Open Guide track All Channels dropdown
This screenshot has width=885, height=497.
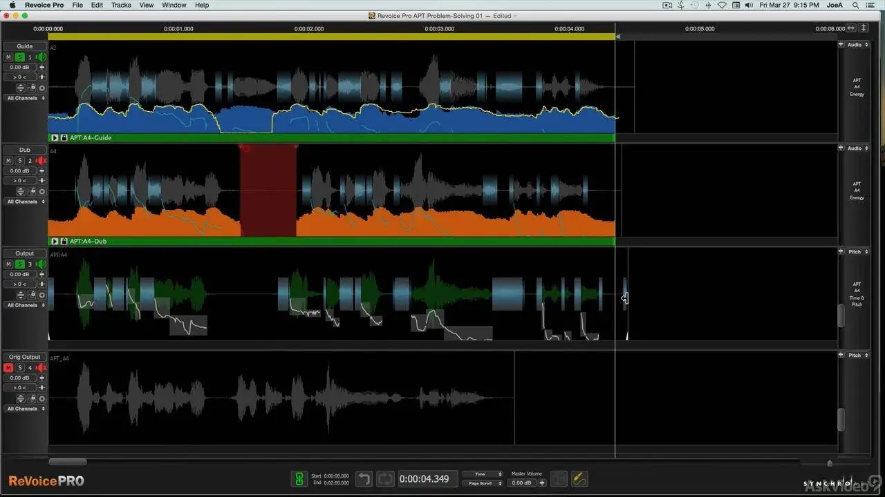(25, 98)
